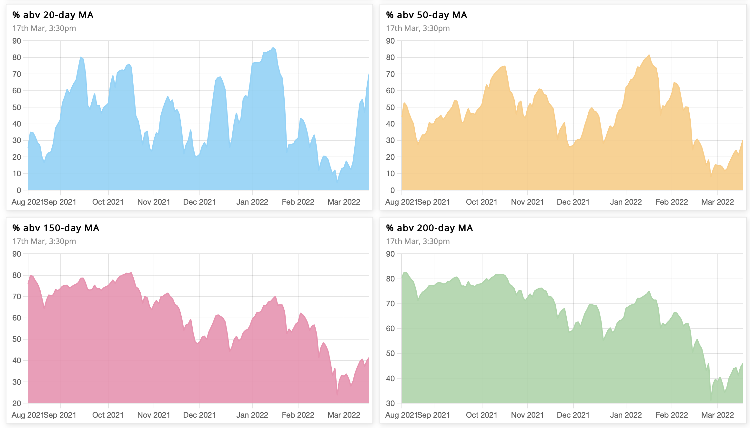
Task: Select 'Jan 2022' on the 20-day chart axis
Action: 252,202
